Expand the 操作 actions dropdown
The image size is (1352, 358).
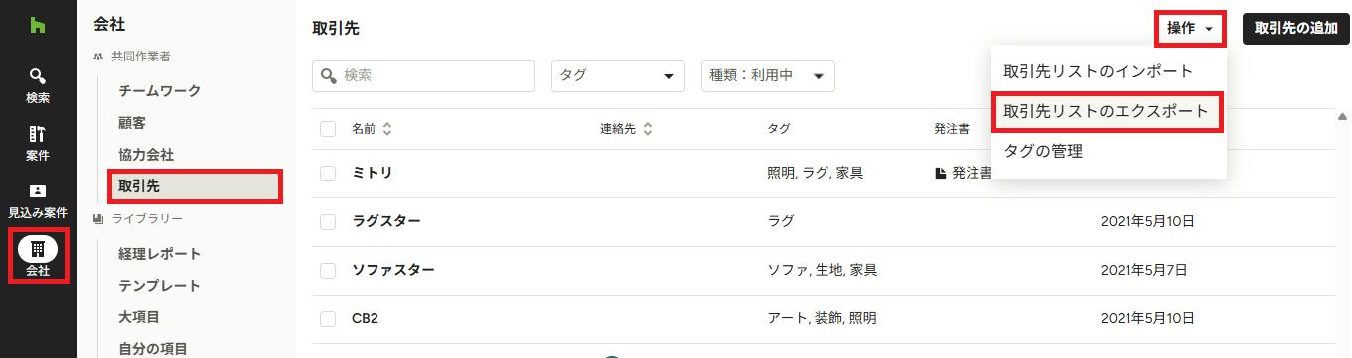coord(1191,28)
